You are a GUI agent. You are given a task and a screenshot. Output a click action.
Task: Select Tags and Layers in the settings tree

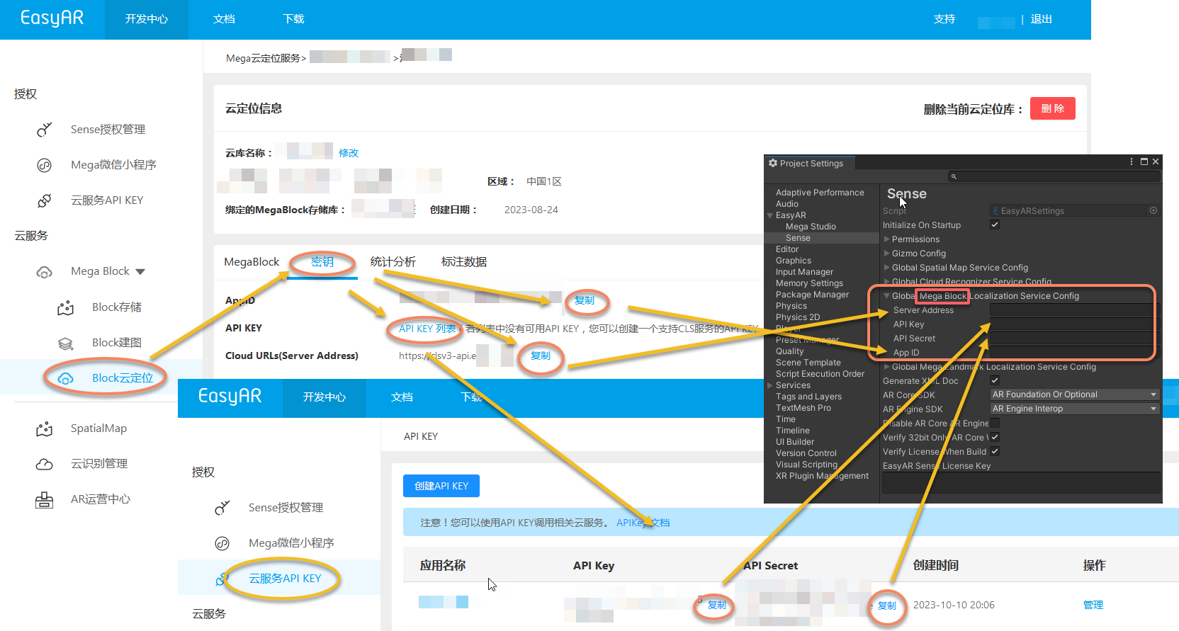click(808, 397)
